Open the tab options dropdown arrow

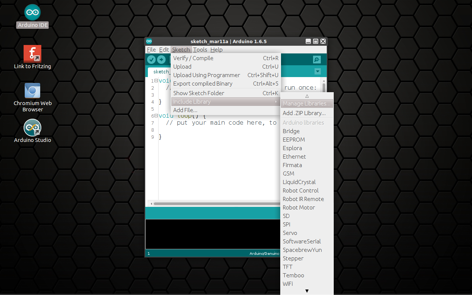point(317,72)
